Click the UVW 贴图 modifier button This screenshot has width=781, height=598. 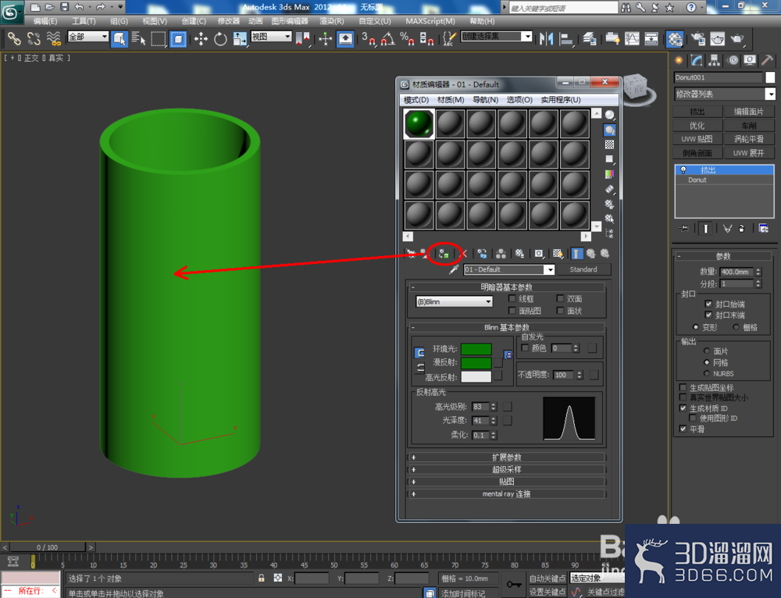point(697,139)
